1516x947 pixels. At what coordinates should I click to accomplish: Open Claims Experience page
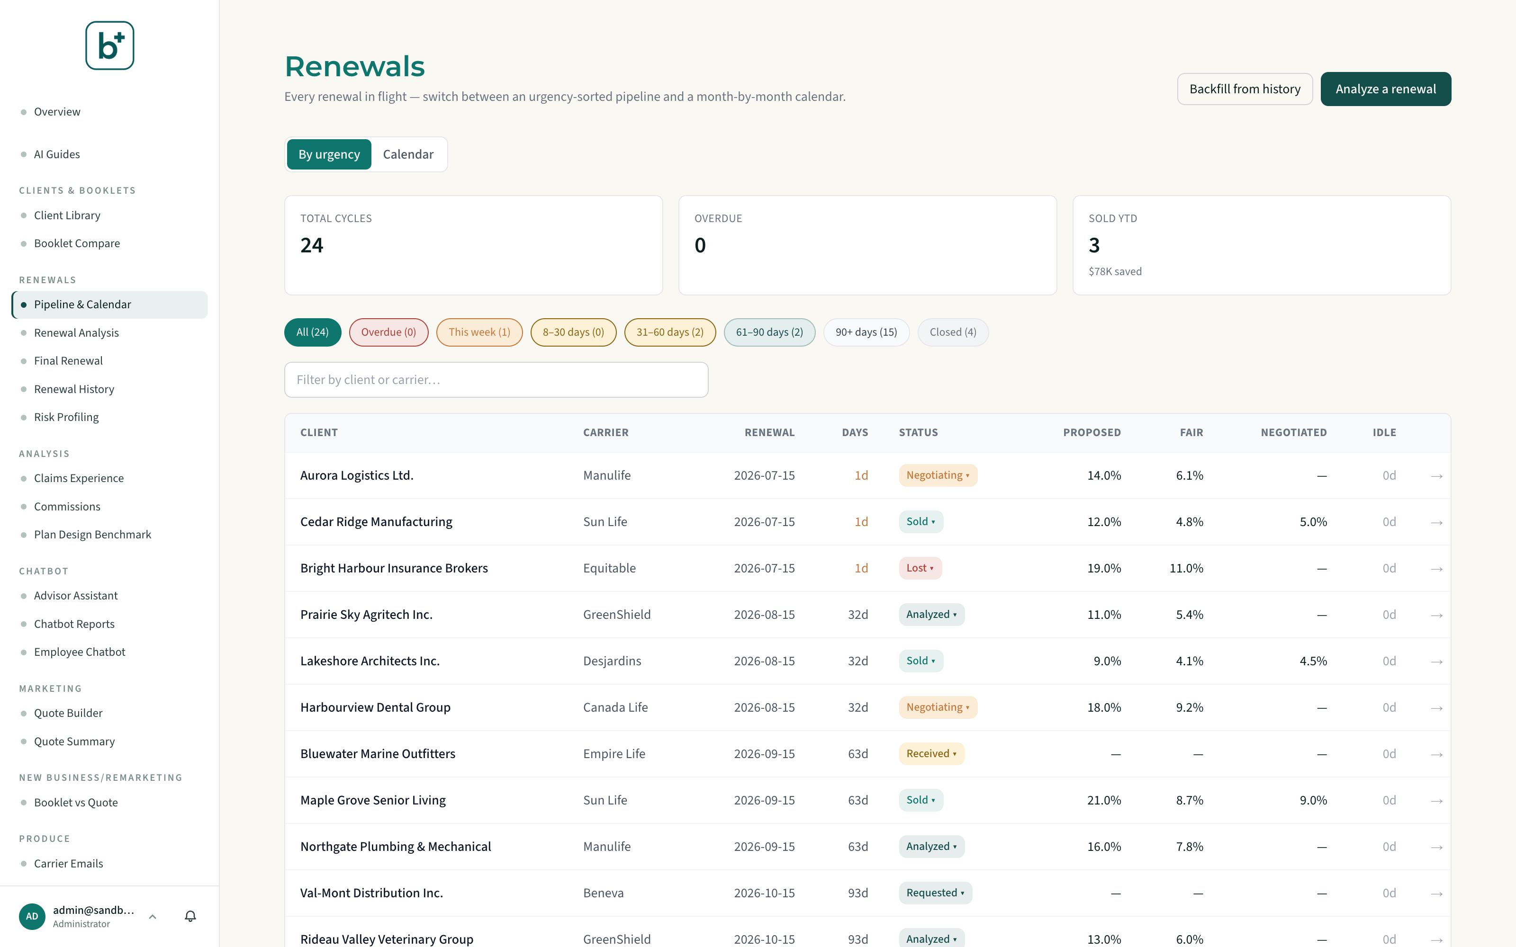pos(79,478)
